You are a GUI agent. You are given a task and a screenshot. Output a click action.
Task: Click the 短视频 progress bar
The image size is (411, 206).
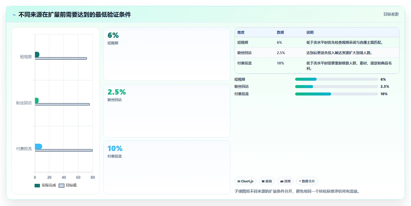tap(336, 79)
